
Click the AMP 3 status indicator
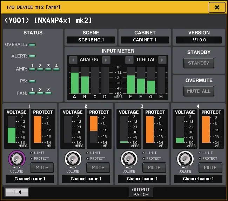pos(48,69)
